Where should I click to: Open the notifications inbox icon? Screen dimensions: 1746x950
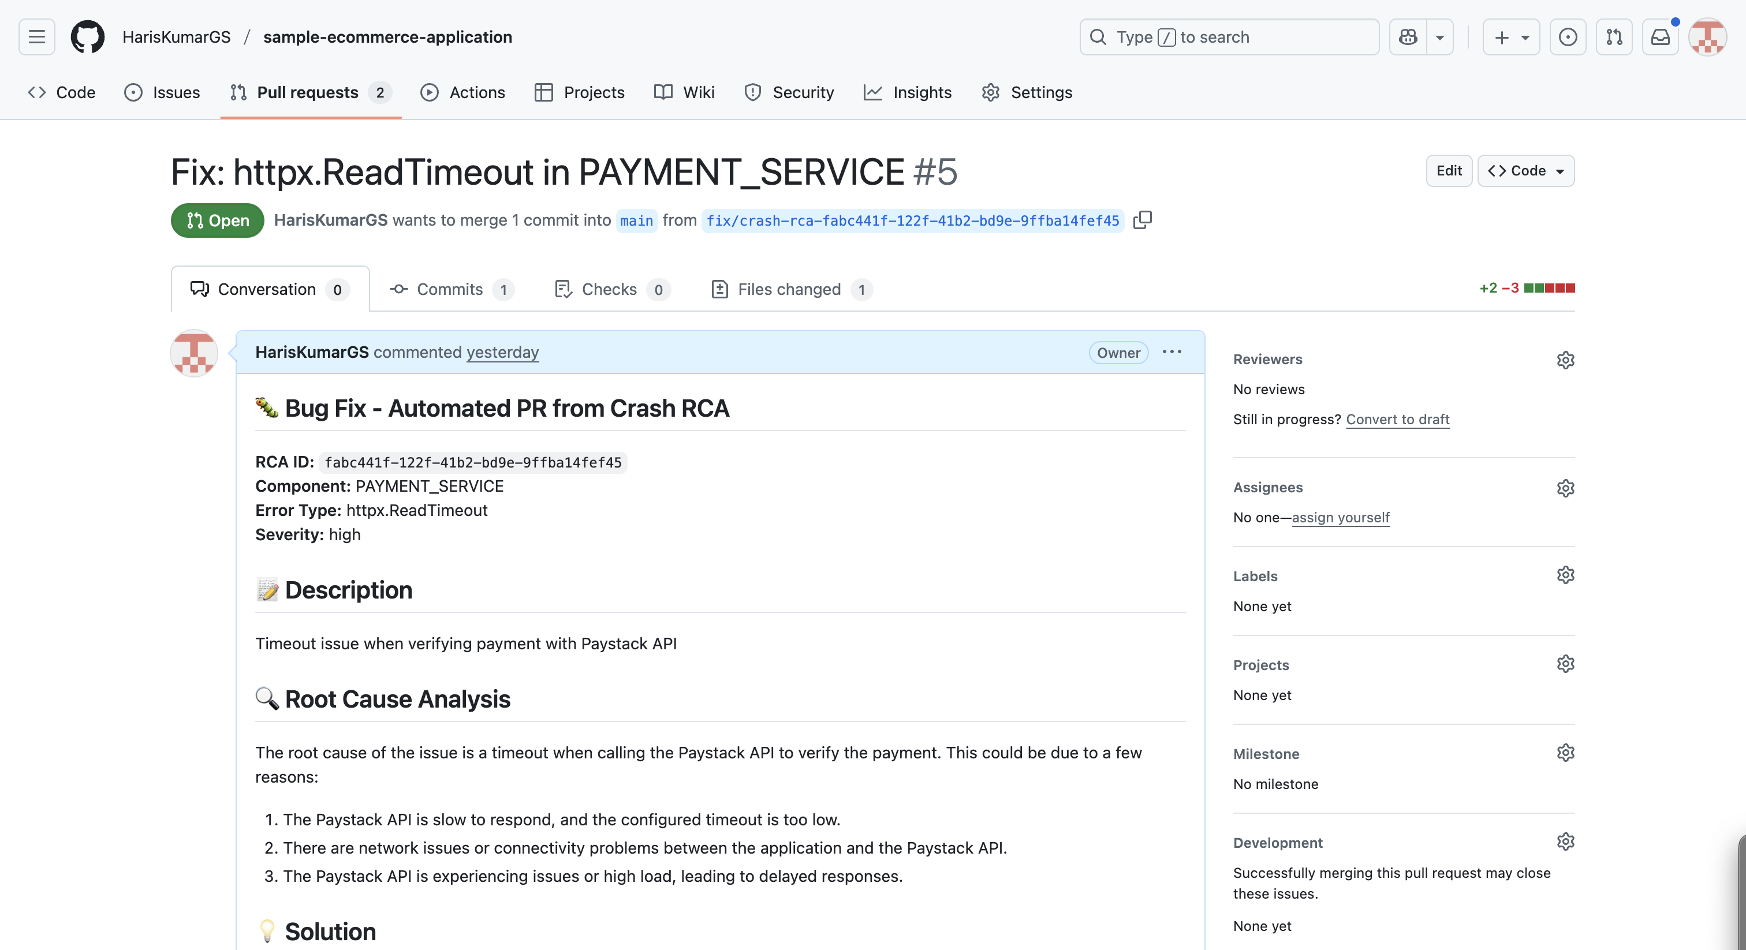tap(1660, 36)
